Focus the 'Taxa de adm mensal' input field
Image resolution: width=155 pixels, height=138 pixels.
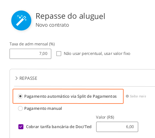tap(30, 54)
